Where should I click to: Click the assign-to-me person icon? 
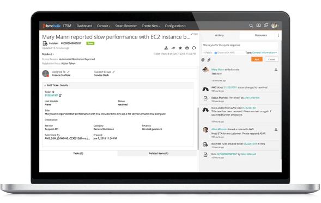click(166, 48)
